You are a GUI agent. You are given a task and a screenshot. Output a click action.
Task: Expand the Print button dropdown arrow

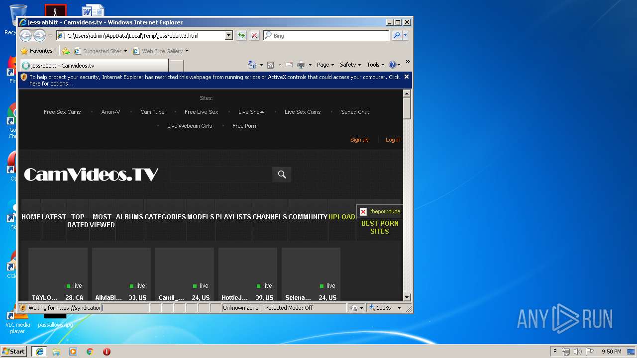click(x=310, y=65)
